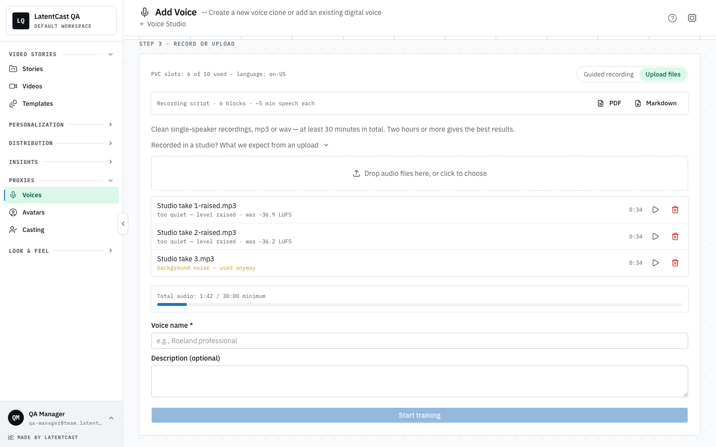Screen dimensions: 716x447
Task: Open the help question mark icon
Action: [x=672, y=18]
